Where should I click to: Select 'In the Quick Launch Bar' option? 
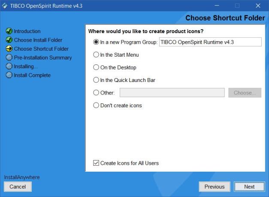[96, 80]
